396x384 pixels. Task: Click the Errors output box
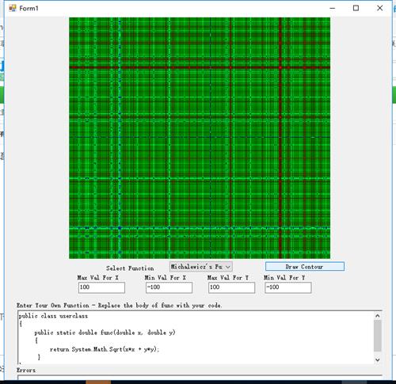pos(200,378)
